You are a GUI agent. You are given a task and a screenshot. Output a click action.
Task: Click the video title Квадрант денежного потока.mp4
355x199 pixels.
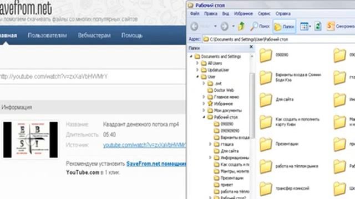point(141,124)
